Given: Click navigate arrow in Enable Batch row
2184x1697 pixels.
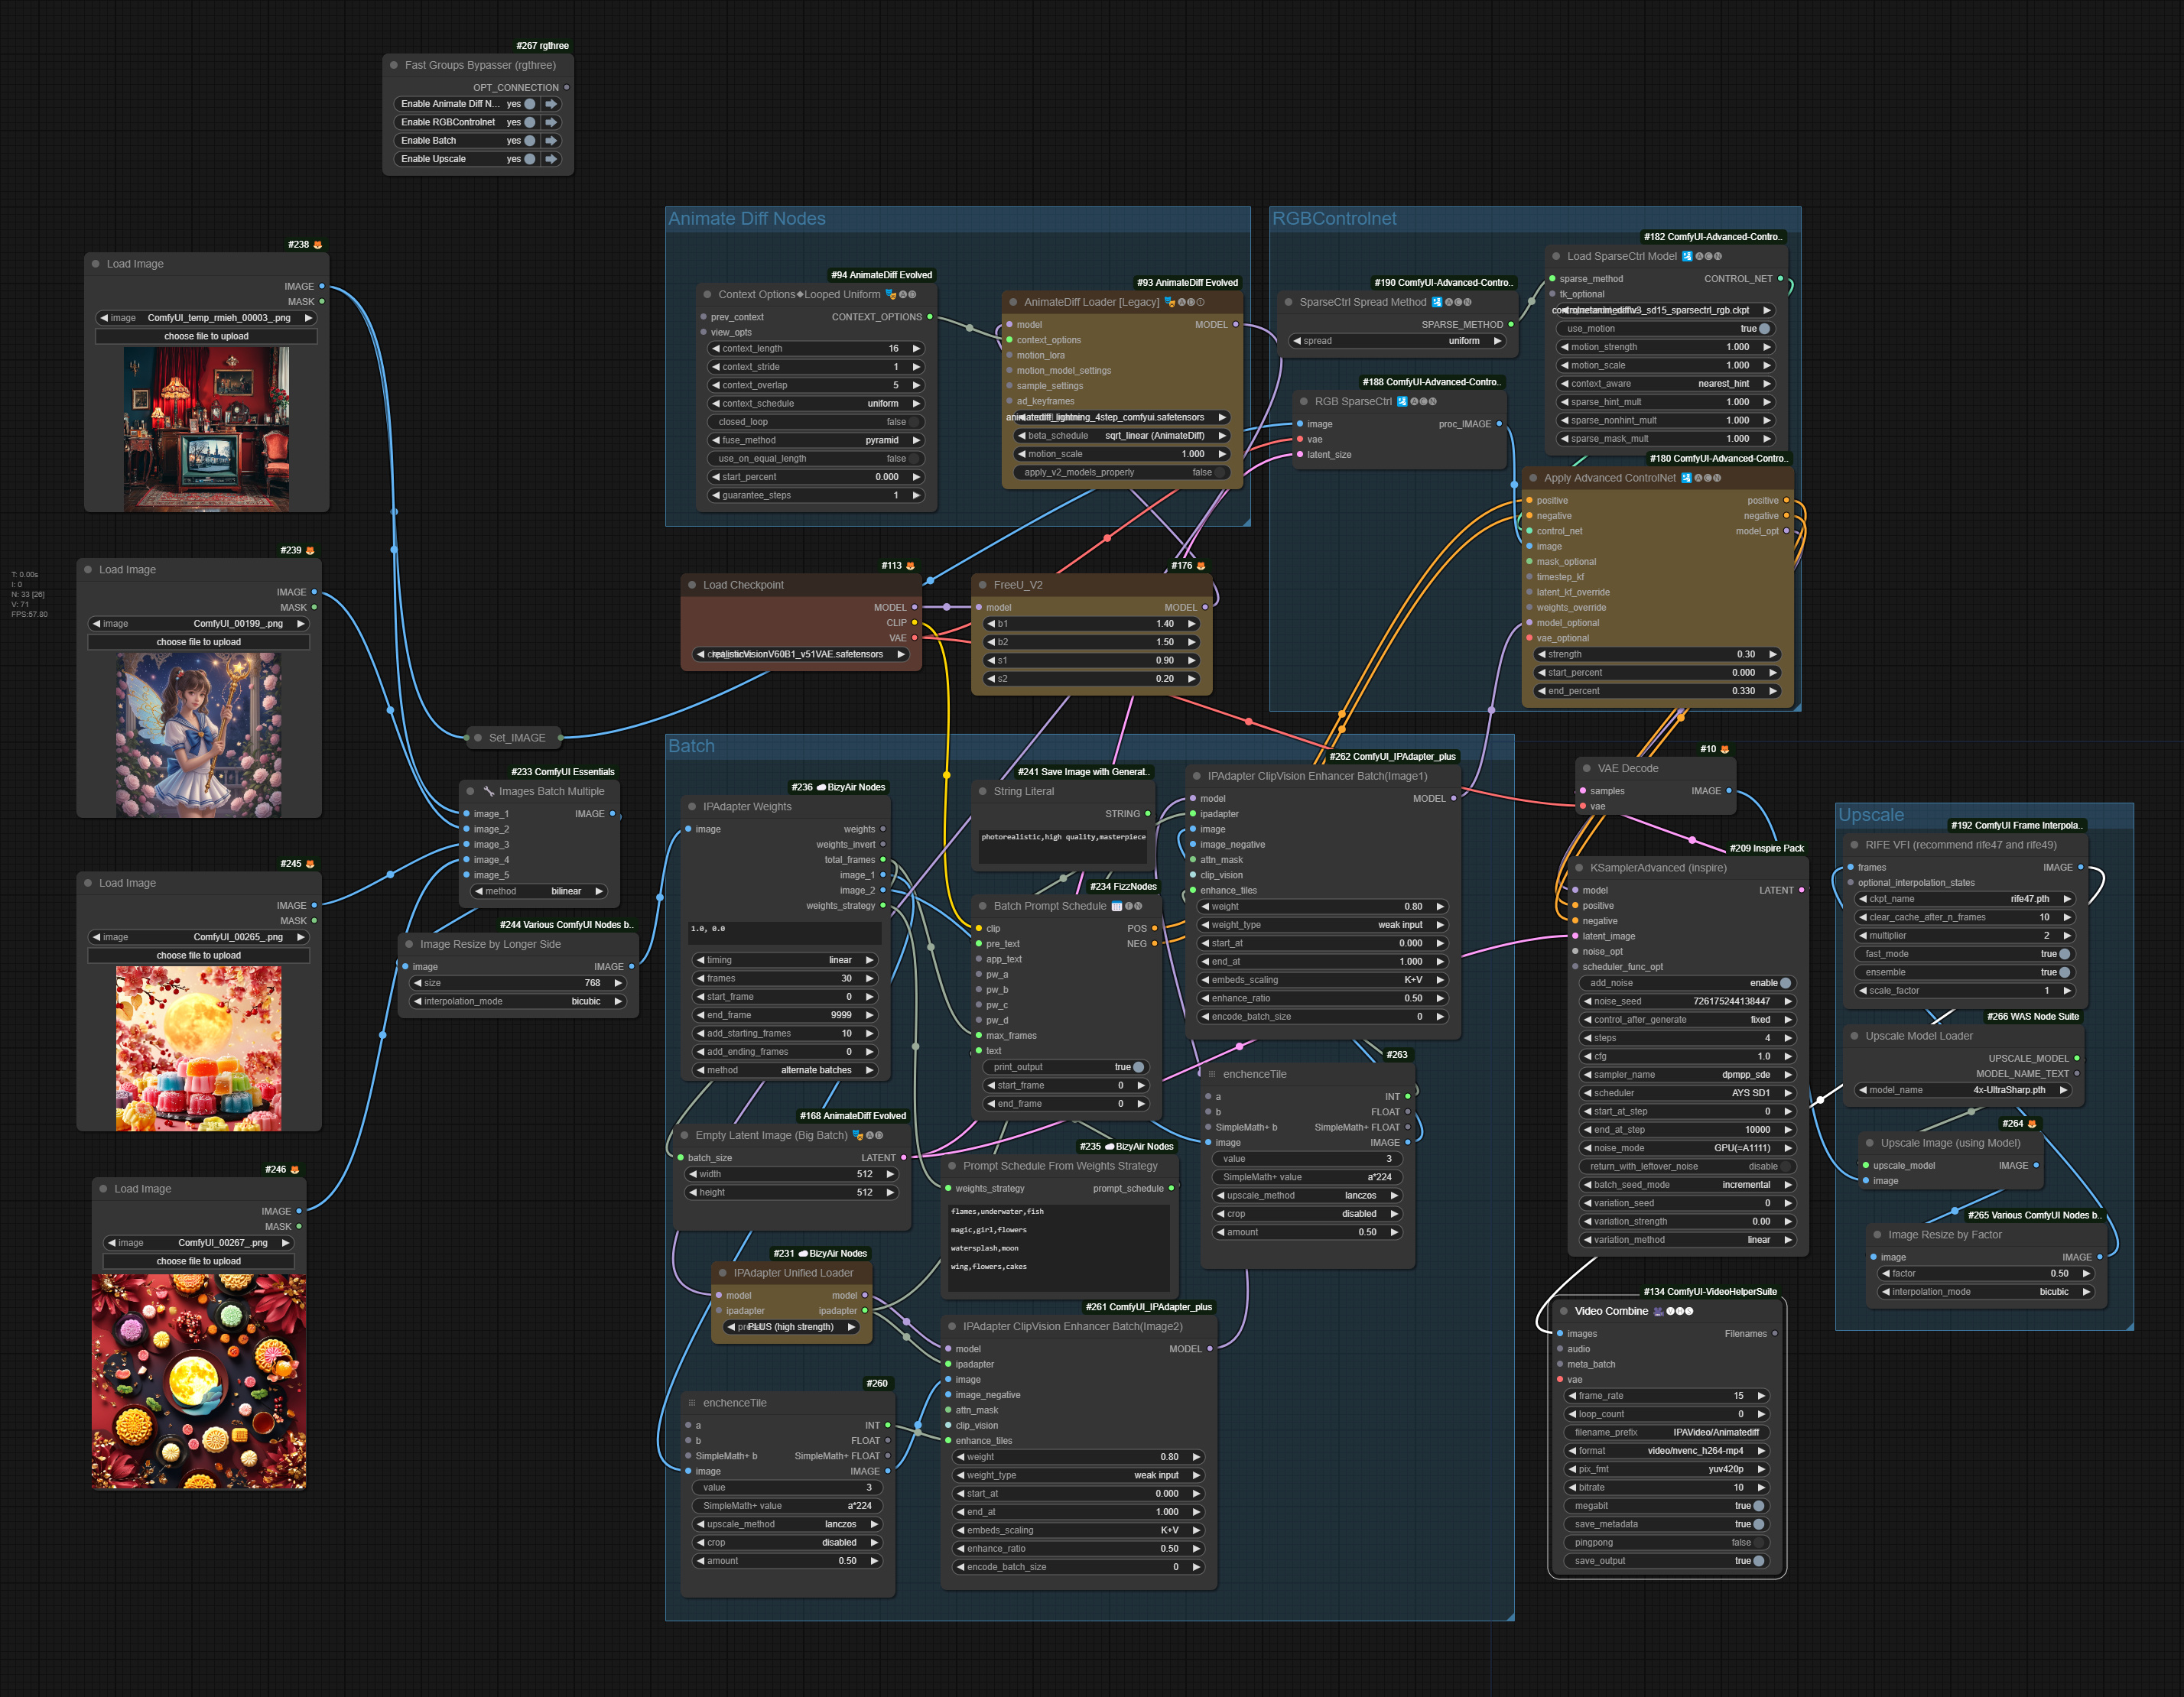Looking at the screenshot, I should point(551,141).
